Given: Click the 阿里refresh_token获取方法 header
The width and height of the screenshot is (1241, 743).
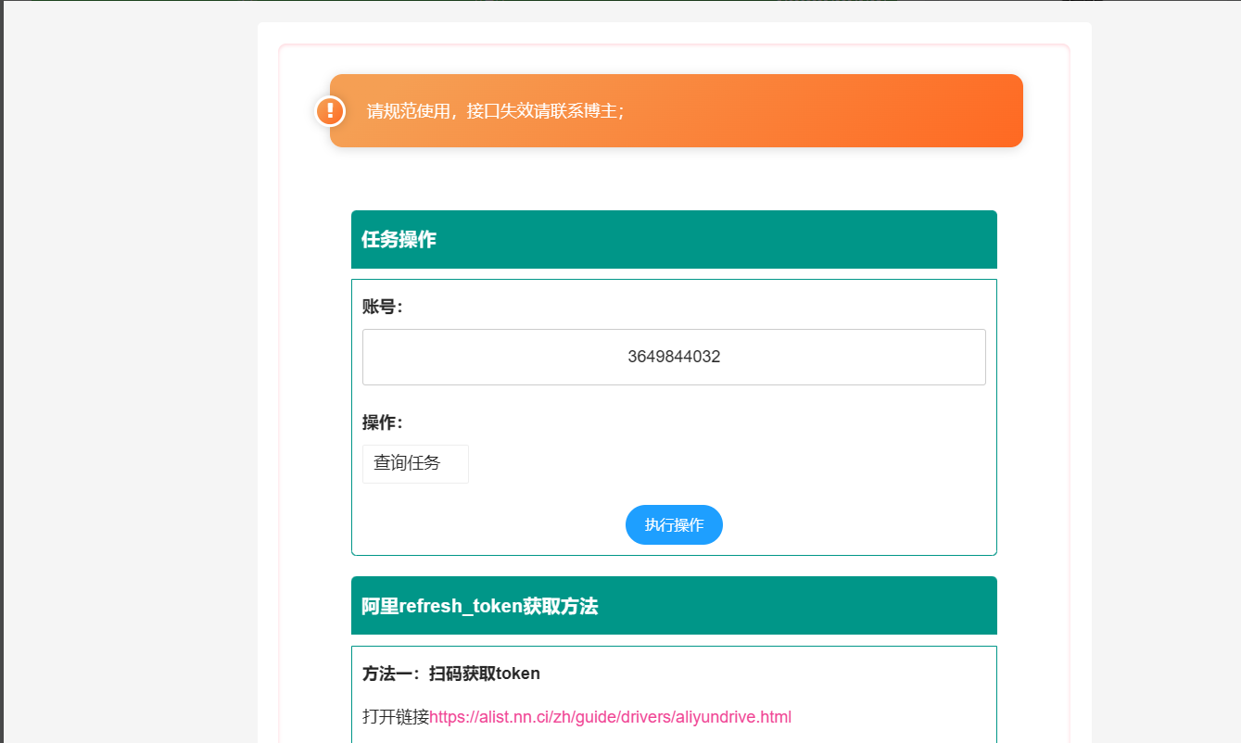Looking at the screenshot, I should (674, 606).
